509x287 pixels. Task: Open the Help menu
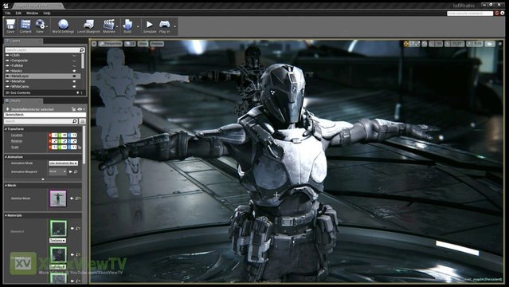(47, 13)
